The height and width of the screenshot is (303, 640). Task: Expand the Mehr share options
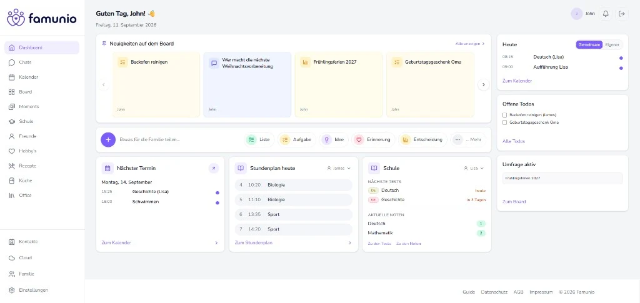[x=469, y=139]
